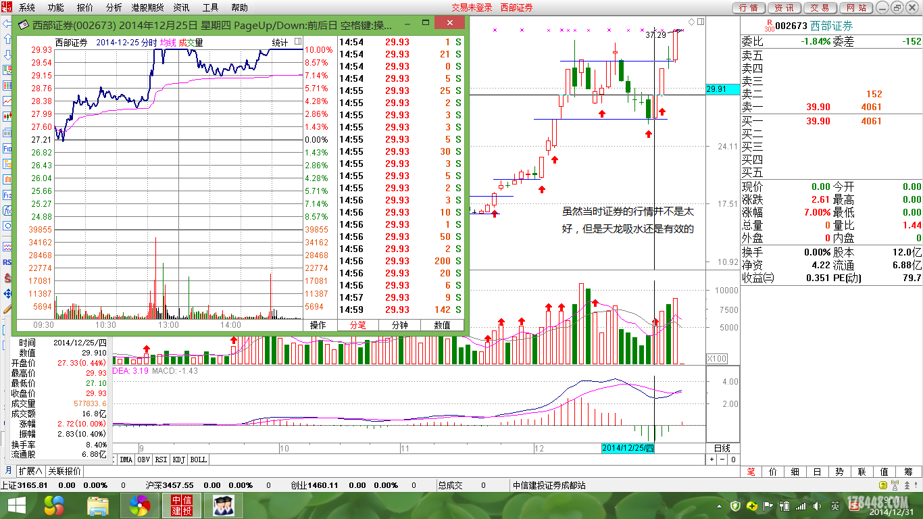Select the 笔 tab in quote panel
923x519 pixels.
point(751,472)
